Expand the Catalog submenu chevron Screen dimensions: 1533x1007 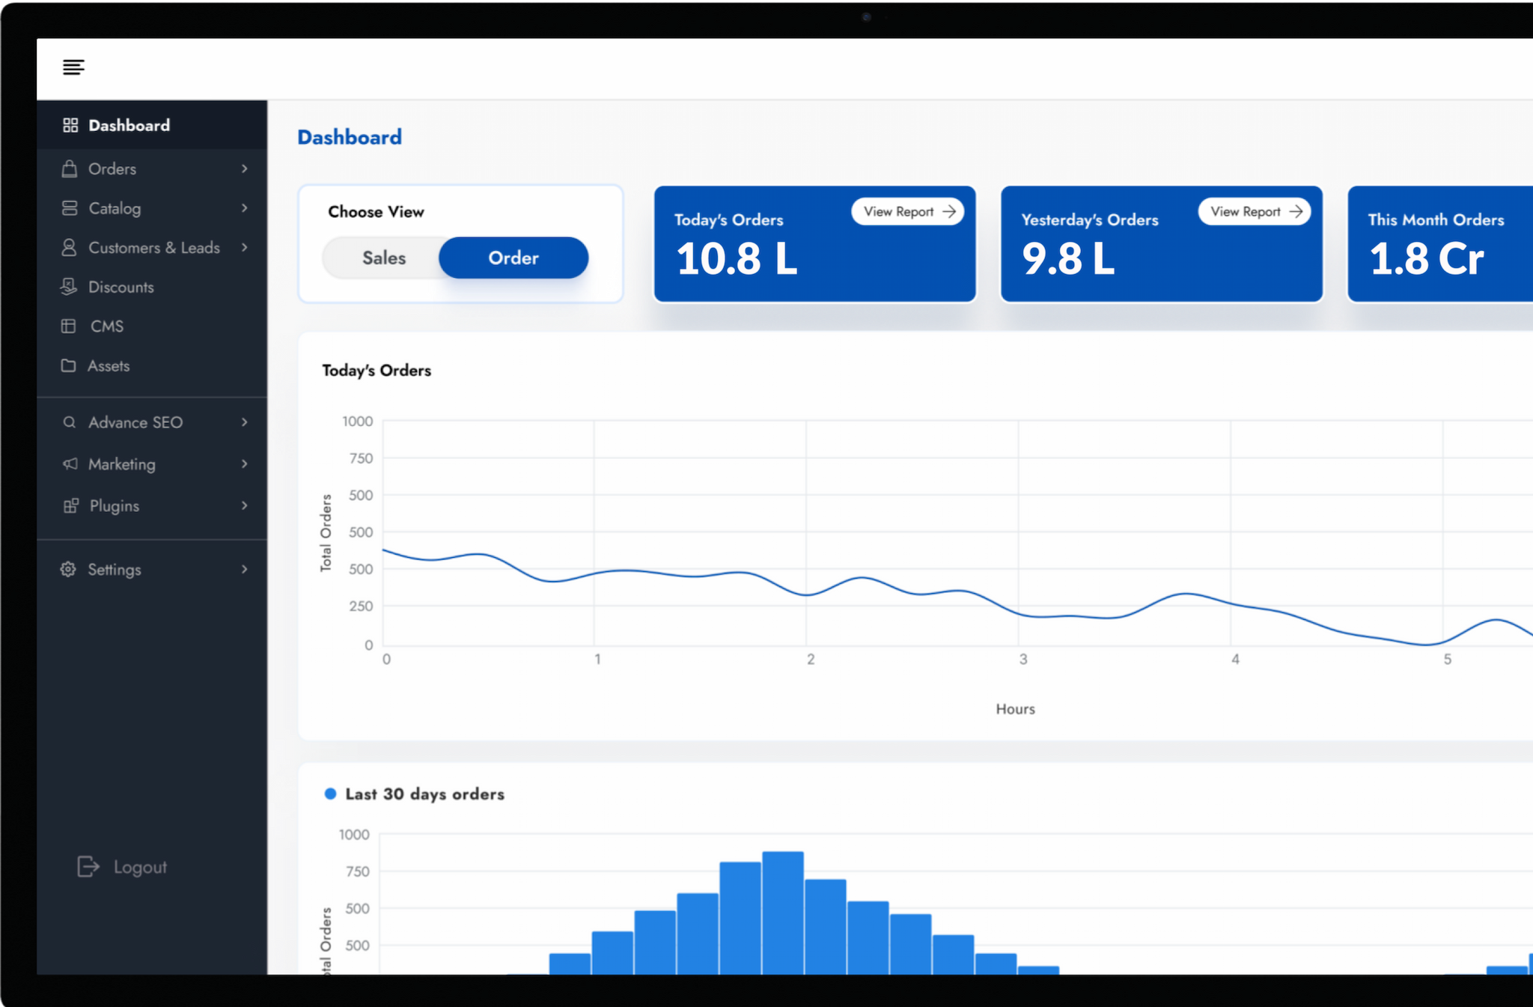click(245, 208)
